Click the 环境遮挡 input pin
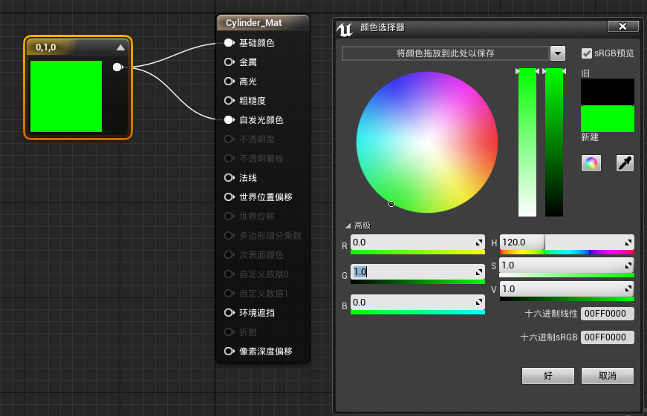The image size is (647, 416). (230, 313)
